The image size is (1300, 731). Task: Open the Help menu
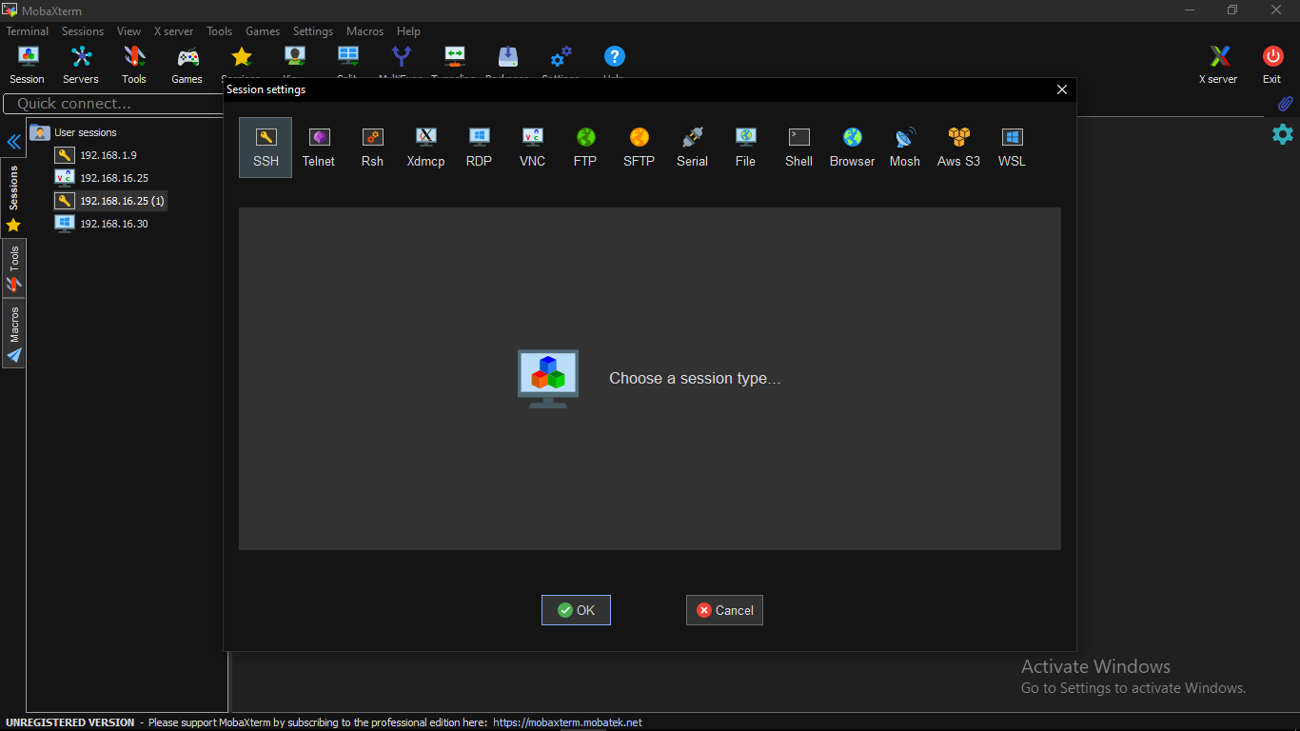(x=409, y=31)
